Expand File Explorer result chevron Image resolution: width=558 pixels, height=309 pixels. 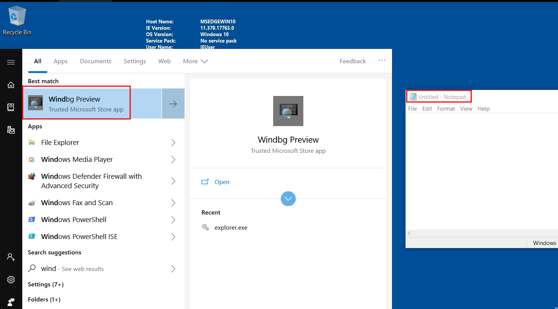click(173, 142)
